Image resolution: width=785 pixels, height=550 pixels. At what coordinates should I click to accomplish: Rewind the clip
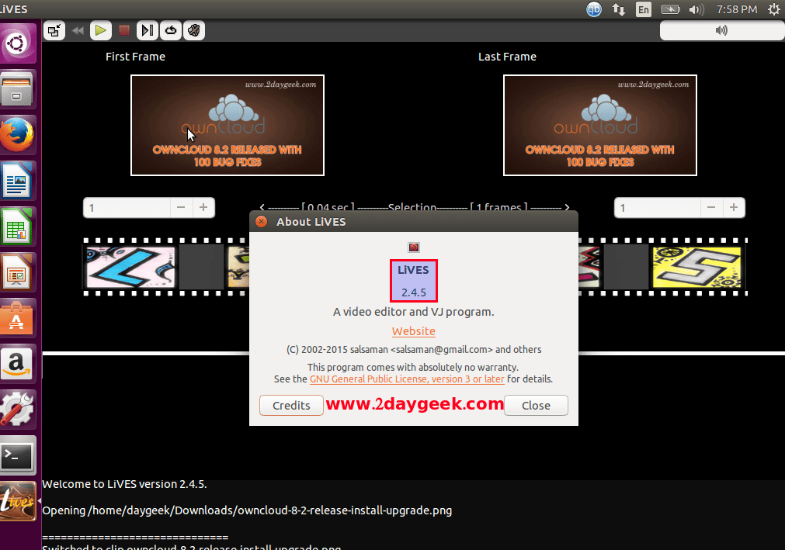pyautogui.click(x=78, y=30)
